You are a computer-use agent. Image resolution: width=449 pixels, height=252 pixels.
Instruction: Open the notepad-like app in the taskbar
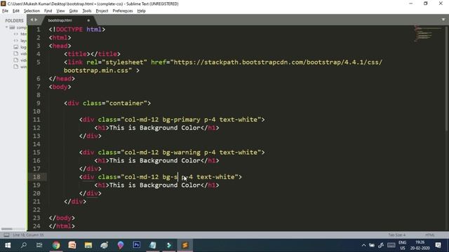coord(153,245)
